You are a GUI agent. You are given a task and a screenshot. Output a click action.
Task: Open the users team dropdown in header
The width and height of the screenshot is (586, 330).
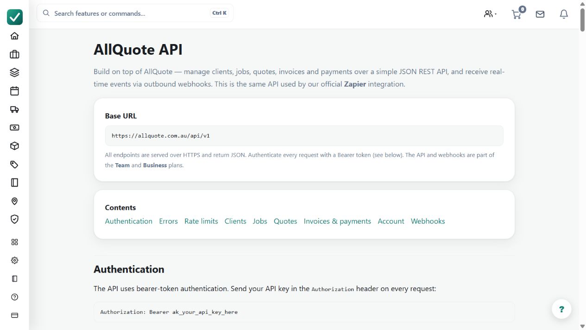(x=490, y=14)
